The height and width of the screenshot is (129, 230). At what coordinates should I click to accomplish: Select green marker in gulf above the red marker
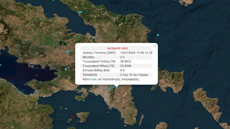pos(66,108)
